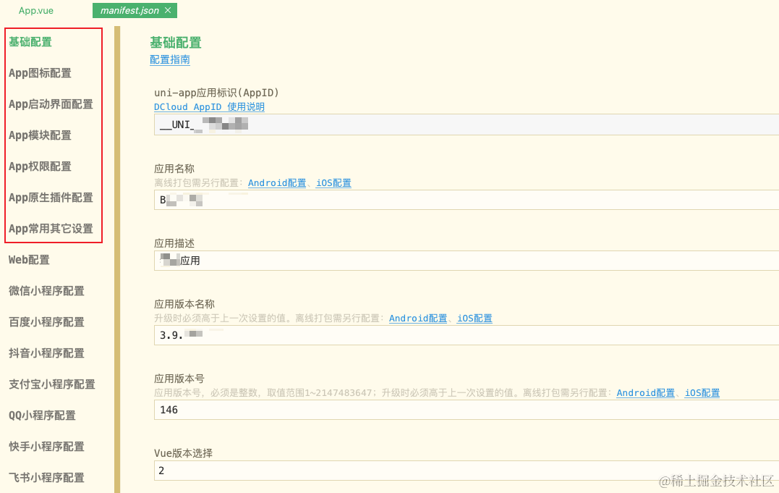Focus the 应用描述 input field
779x493 pixels.
coord(467,261)
